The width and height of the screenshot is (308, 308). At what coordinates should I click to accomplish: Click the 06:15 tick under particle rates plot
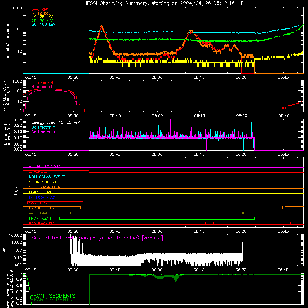199,116
